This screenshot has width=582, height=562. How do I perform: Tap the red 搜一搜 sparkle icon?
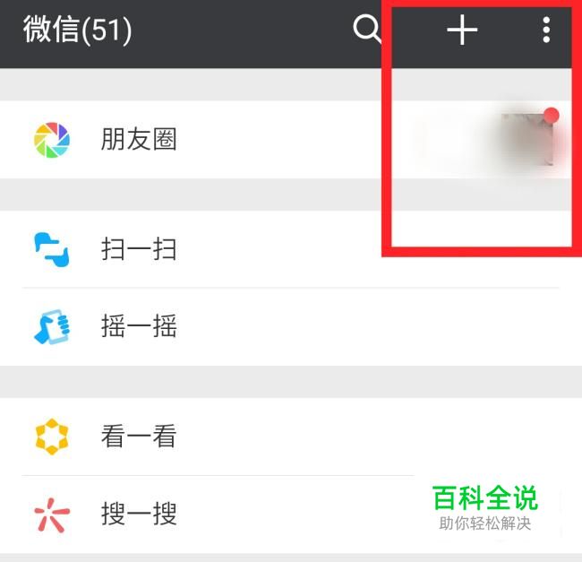[52, 514]
